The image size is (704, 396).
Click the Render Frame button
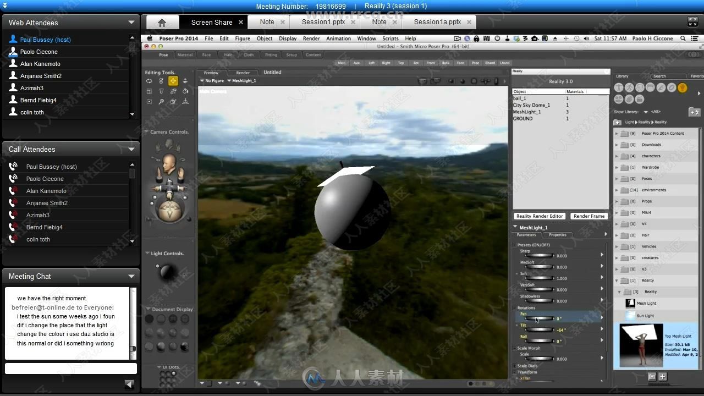click(589, 216)
